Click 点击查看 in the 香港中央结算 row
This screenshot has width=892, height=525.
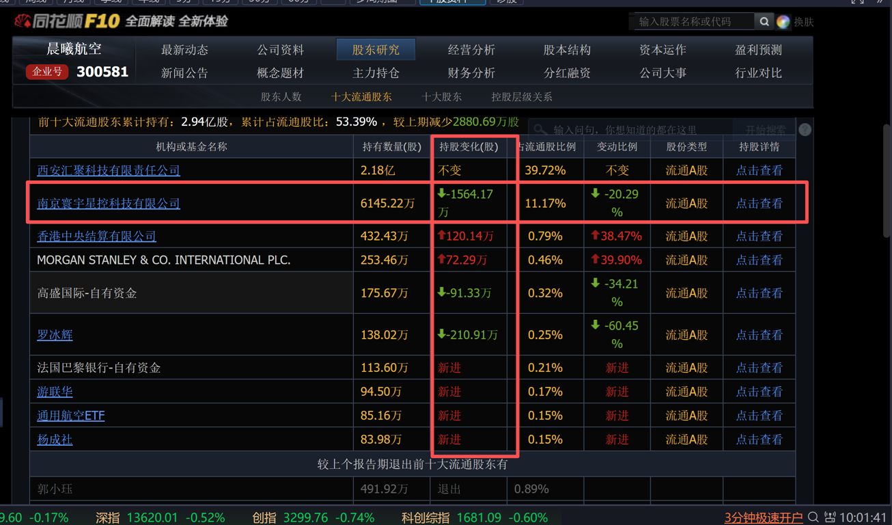[759, 236]
